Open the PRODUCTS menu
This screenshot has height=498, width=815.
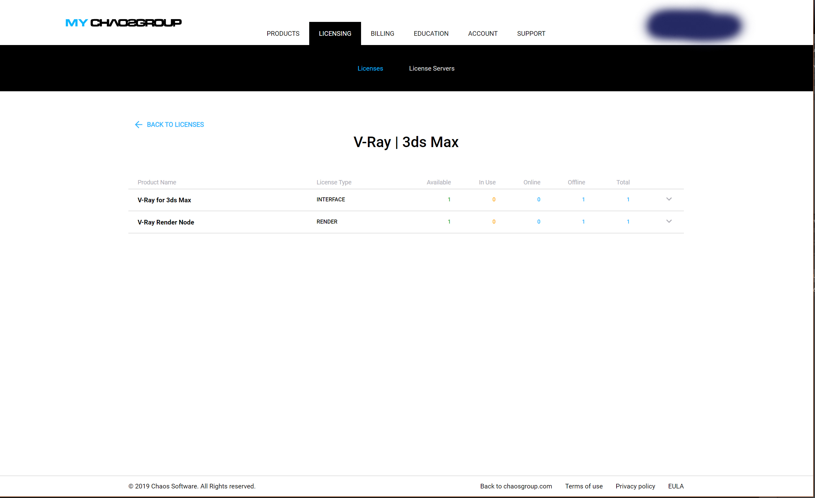click(283, 33)
